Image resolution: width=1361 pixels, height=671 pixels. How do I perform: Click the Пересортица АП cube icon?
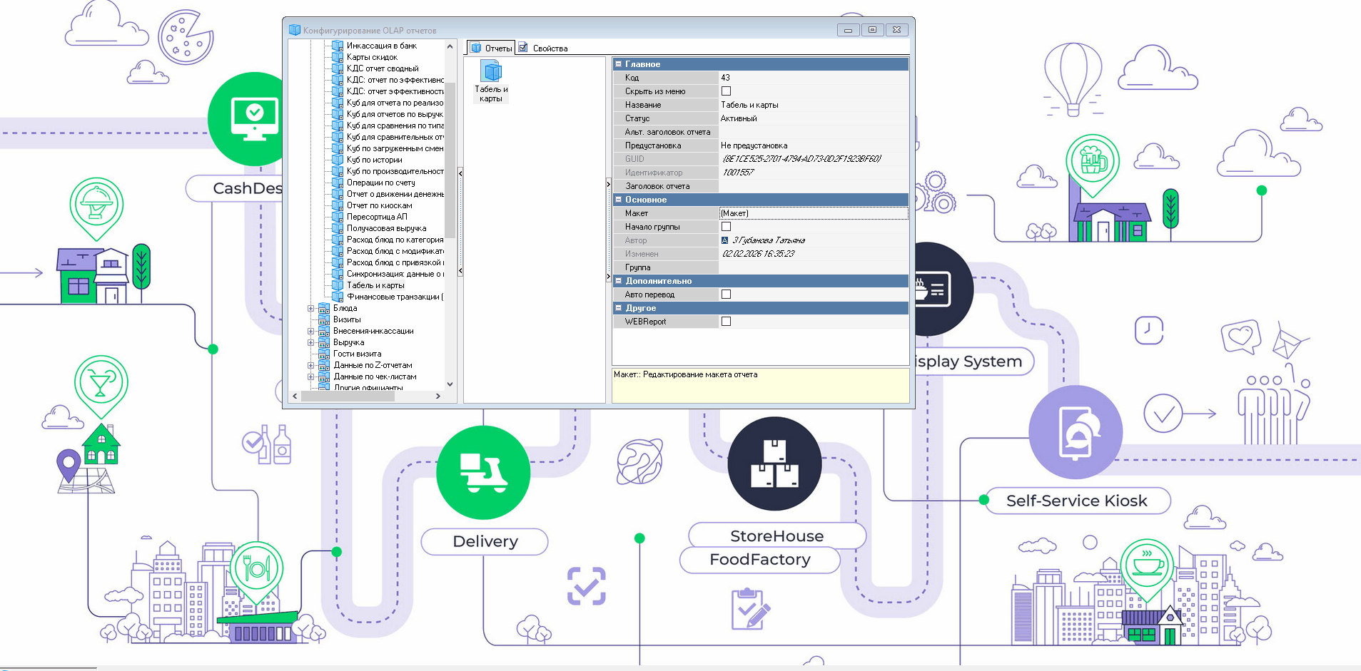[338, 217]
